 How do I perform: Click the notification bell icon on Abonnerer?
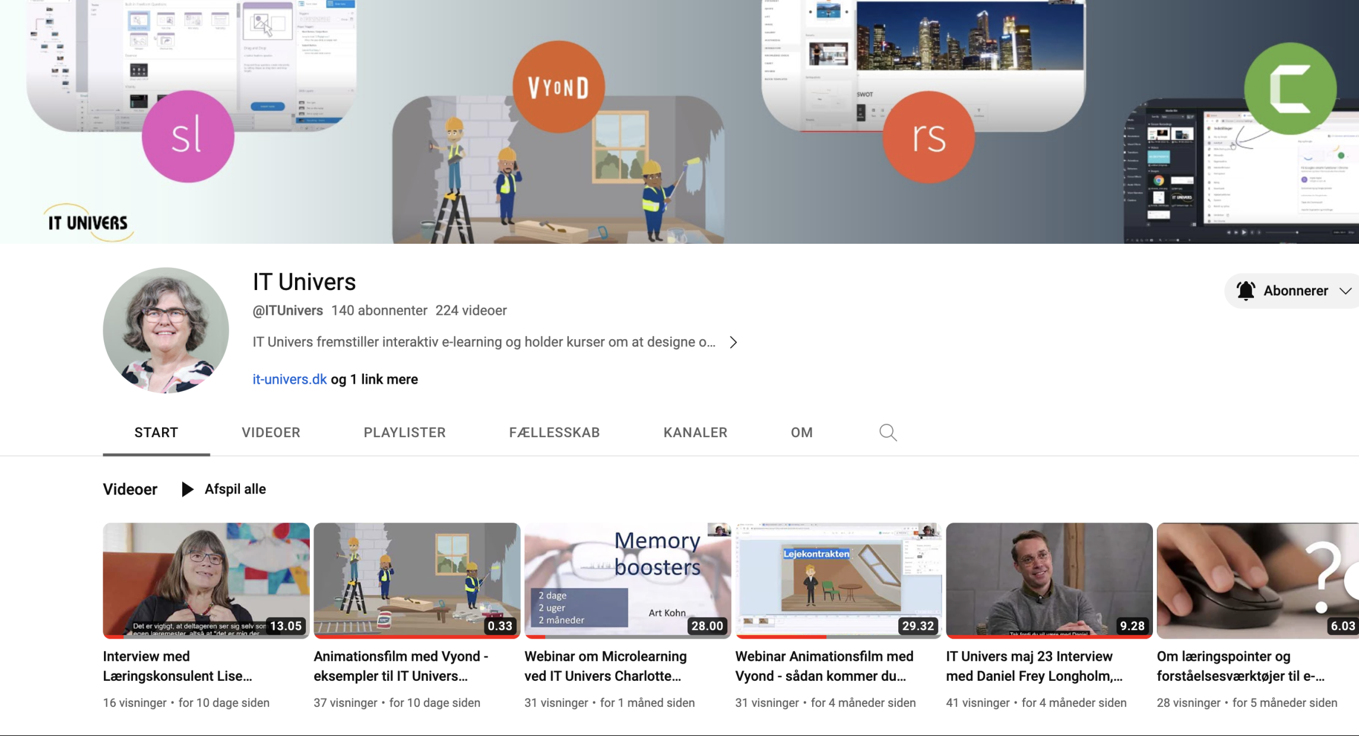pyautogui.click(x=1246, y=291)
